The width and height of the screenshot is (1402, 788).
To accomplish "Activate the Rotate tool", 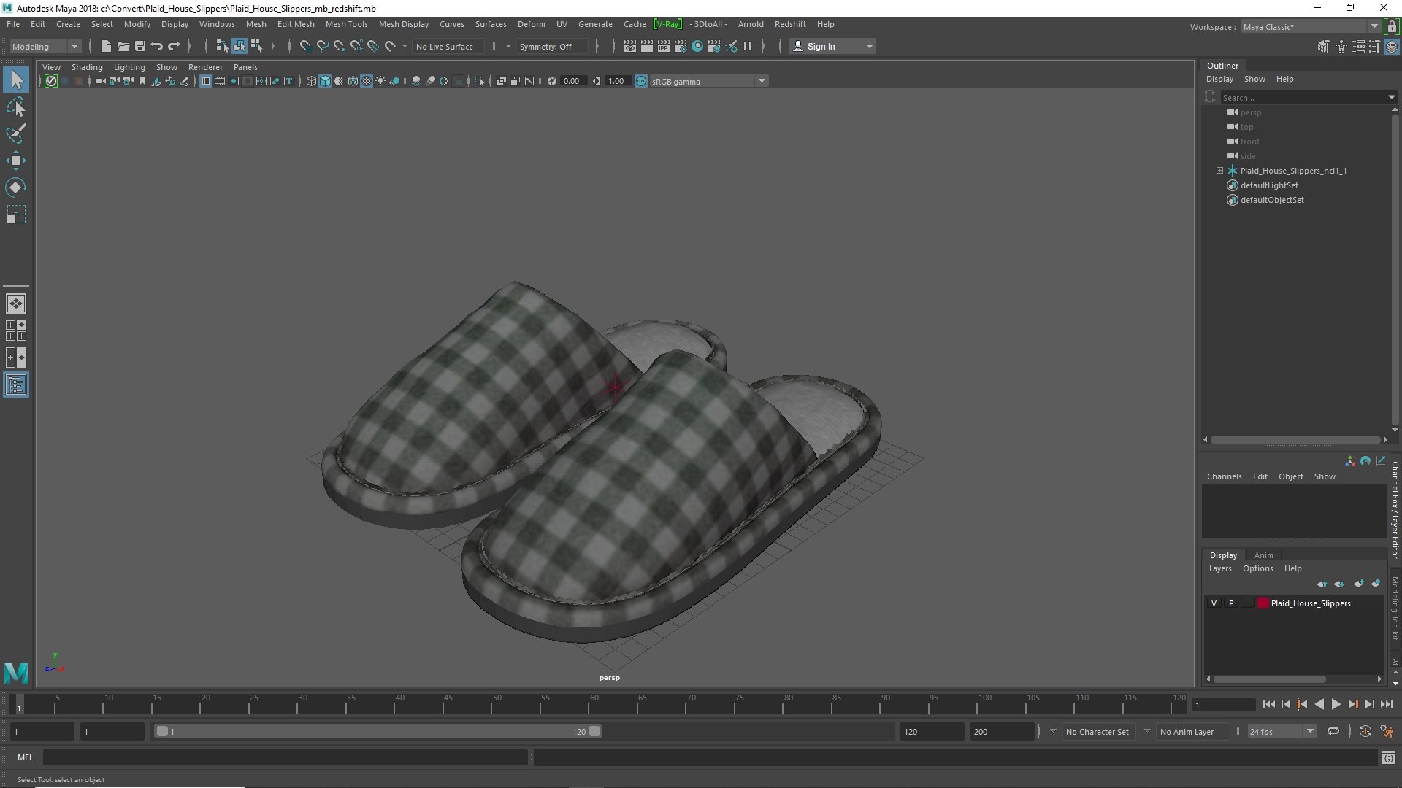I will [x=16, y=188].
